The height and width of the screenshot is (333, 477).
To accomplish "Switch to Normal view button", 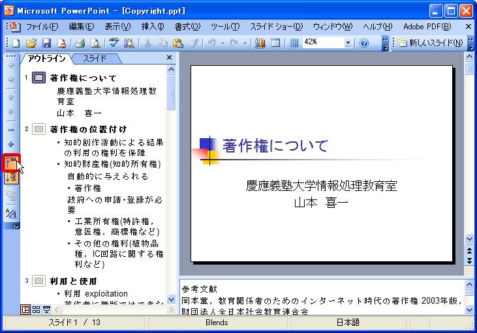I will point(25,310).
